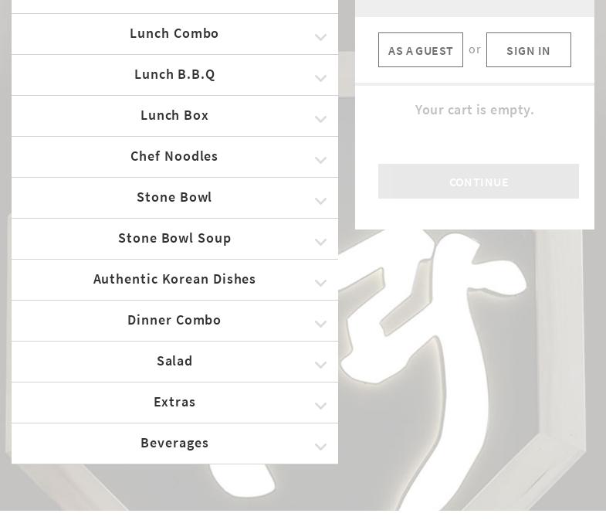Show the Salad menu section

[174, 361]
